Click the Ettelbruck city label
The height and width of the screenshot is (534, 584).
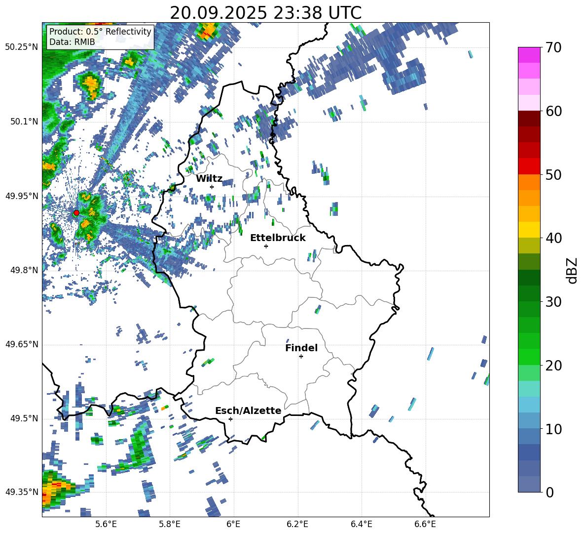click(x=278, y=238)
